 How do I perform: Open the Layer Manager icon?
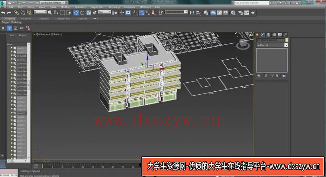pyautogui.click(x=206, y=13)
